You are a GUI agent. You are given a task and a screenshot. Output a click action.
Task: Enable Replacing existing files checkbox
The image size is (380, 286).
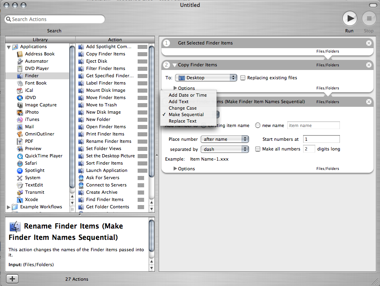[x=242, y=78]
